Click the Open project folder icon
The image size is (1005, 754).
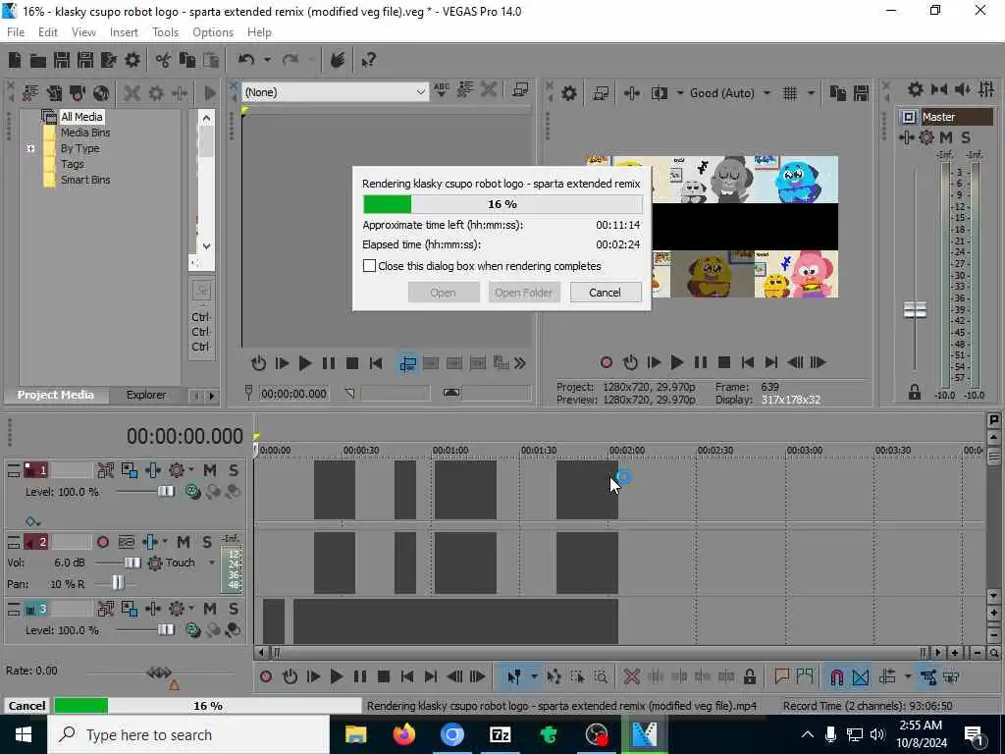pyautogui.click(x=38, y=60)
